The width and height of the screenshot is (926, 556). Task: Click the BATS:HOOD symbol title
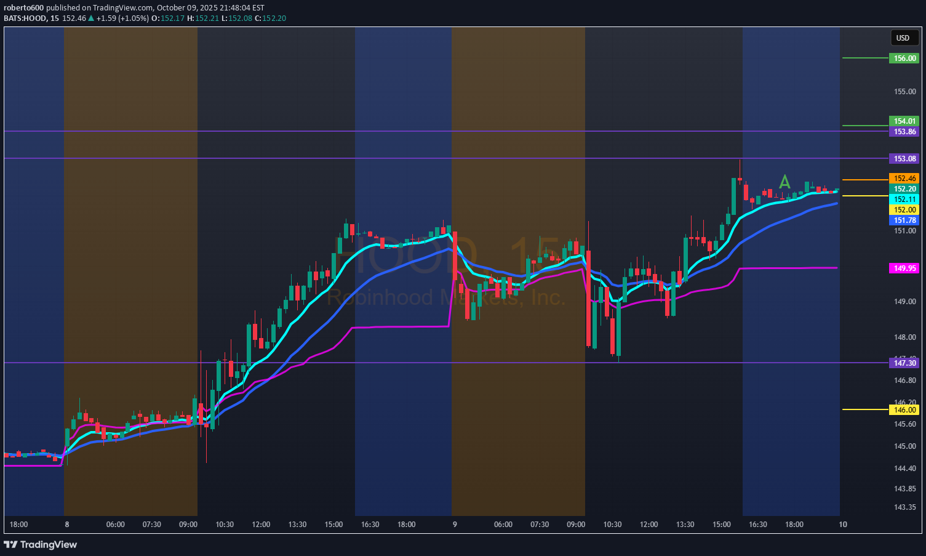click(x=25, y=18)
